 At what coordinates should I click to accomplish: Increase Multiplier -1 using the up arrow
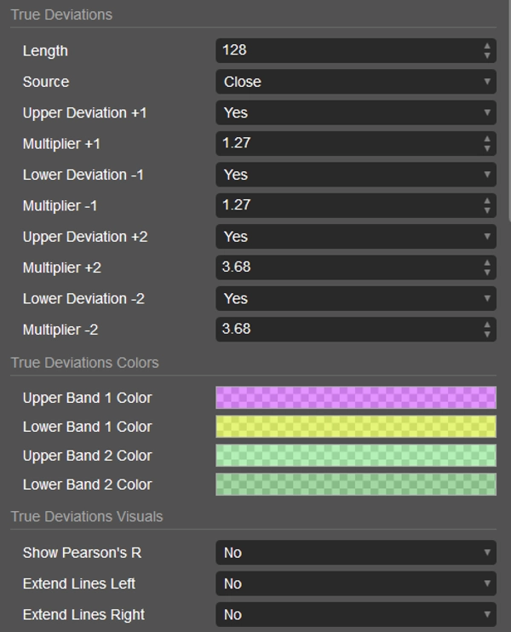click(487, 201)
